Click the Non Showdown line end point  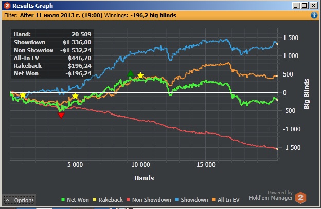277,149
